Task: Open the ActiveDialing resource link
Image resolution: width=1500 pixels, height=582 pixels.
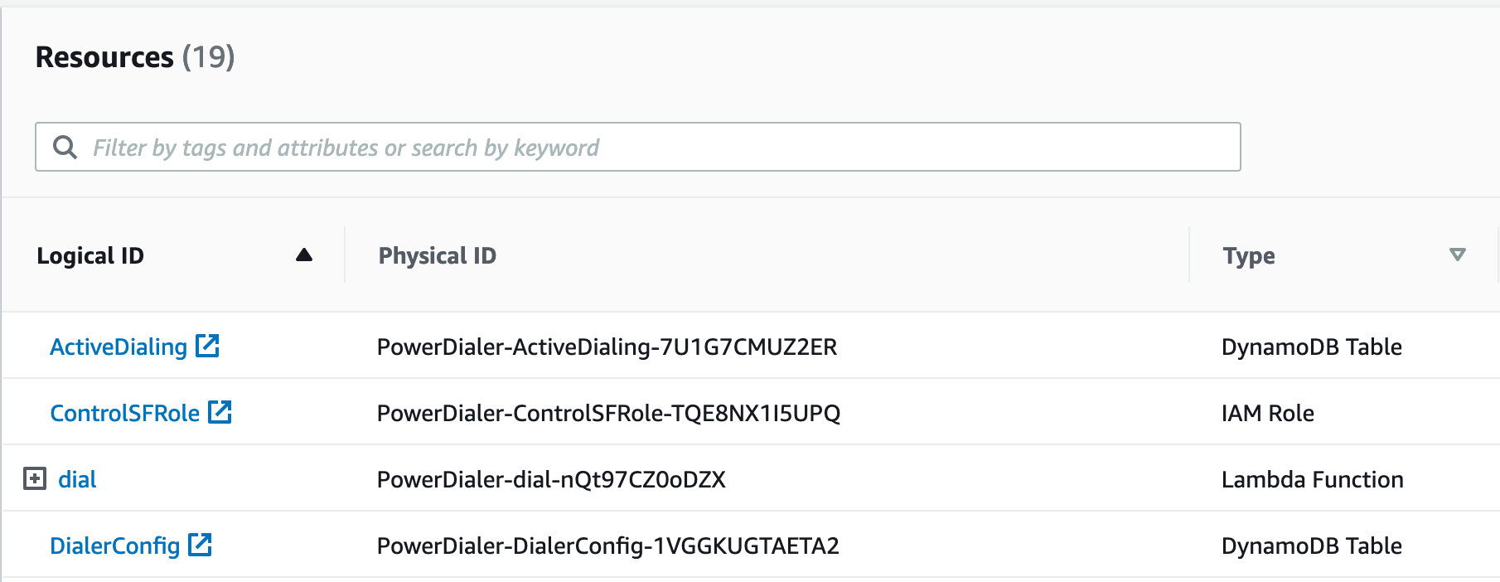Action: click(x=119, y=347)
